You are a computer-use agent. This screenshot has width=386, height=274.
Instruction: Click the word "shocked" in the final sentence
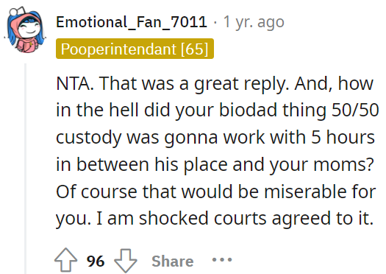click(x=174, y=218)
